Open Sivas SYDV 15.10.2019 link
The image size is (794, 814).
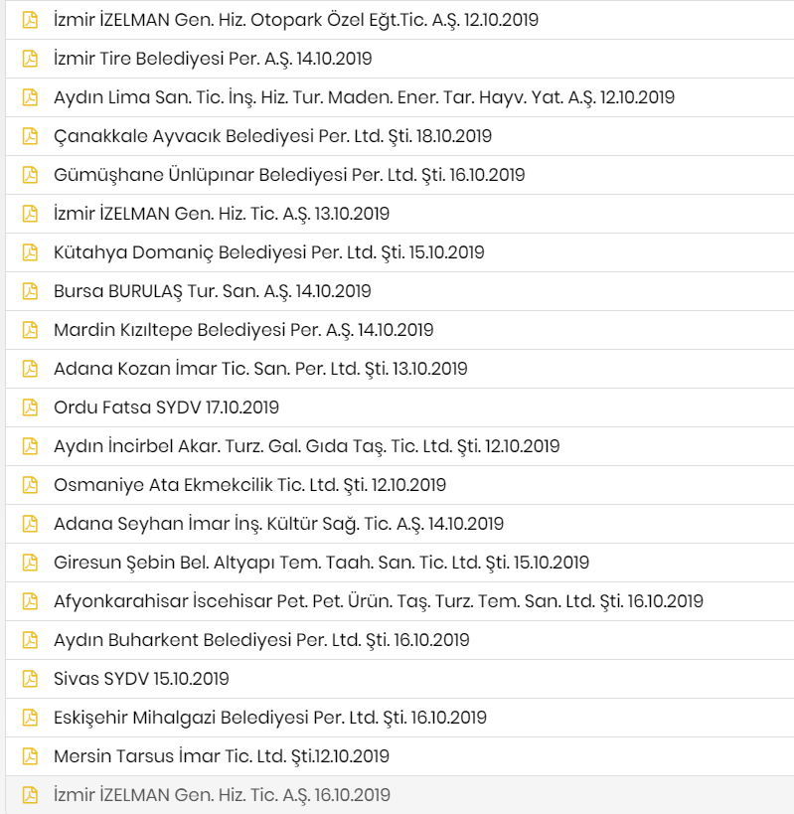(141, 679)
